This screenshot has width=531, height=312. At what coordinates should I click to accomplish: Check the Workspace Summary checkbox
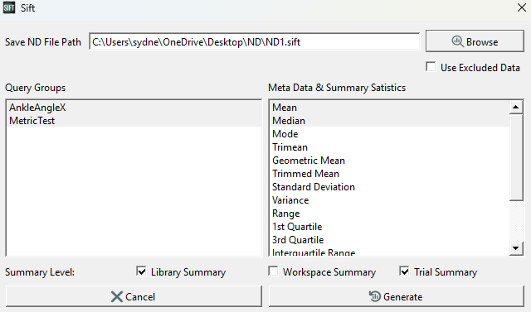click(x=273, y=271)
